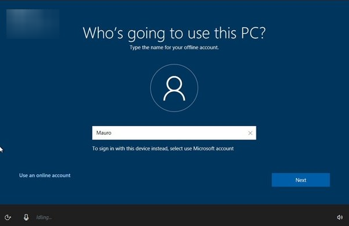Image resolution: width=349 pixels, height=226 pixels.
Task: Adjust volume via the speaker icon
Action: tap(340, 217)
